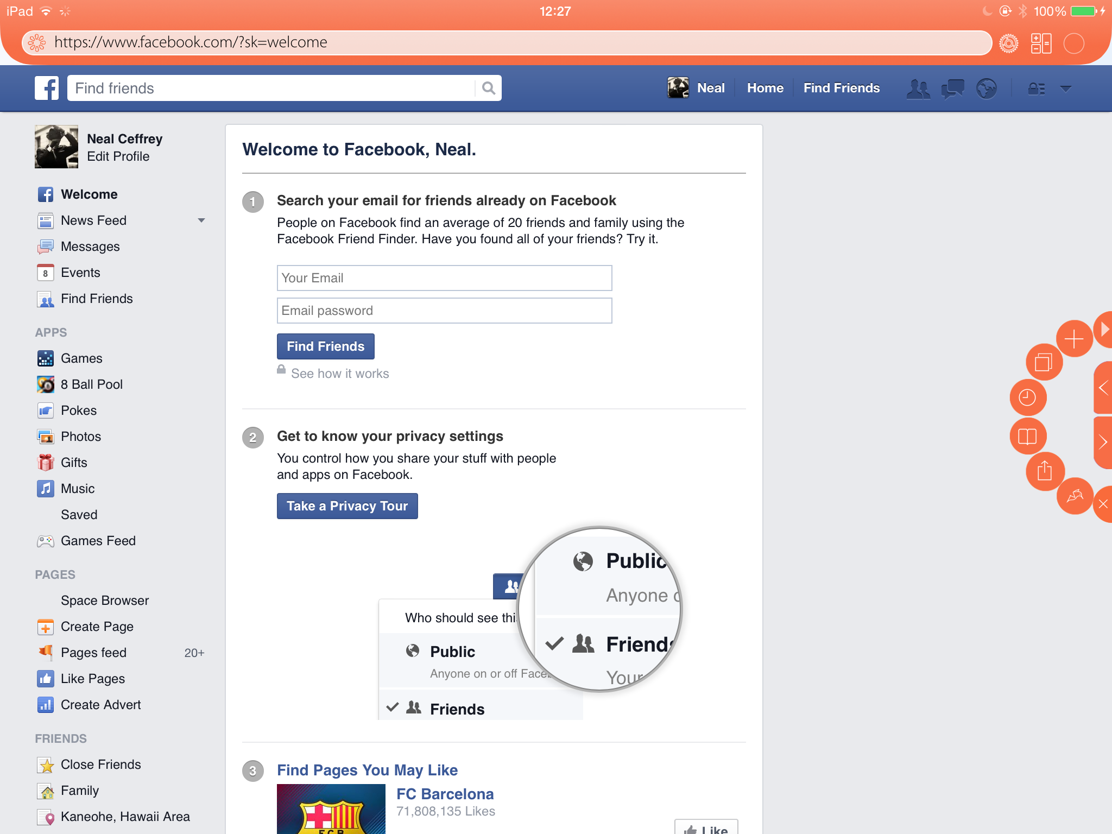Tap the orange circle browser button
The height and width of the screenshot is (834, 1112).
[1074, 43]
